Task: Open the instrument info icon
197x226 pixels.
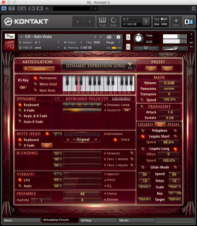Action: pos(118,37)
